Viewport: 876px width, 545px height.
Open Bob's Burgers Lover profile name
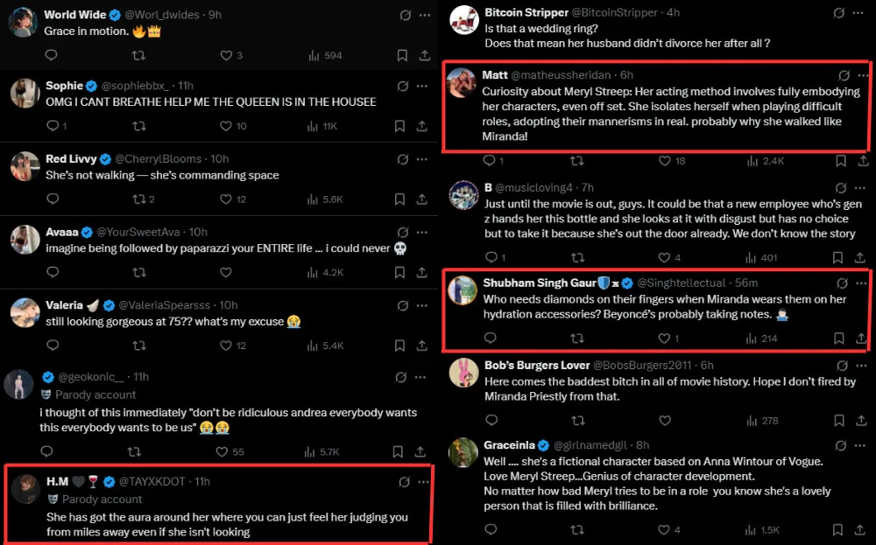pos(536,365)
